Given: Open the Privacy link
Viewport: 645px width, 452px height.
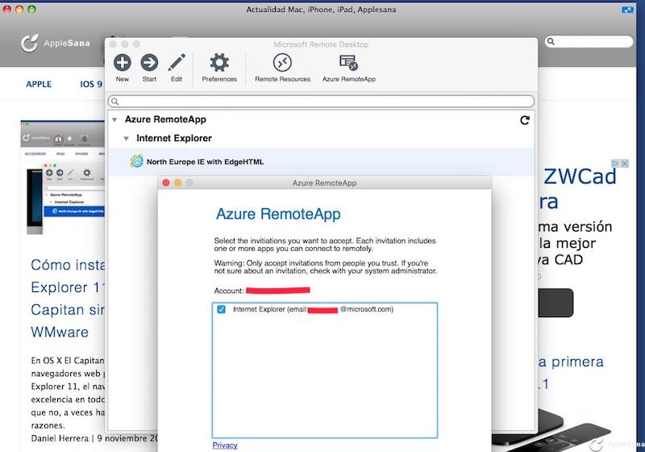Looking at the screenshot, I should pos(225,445).
